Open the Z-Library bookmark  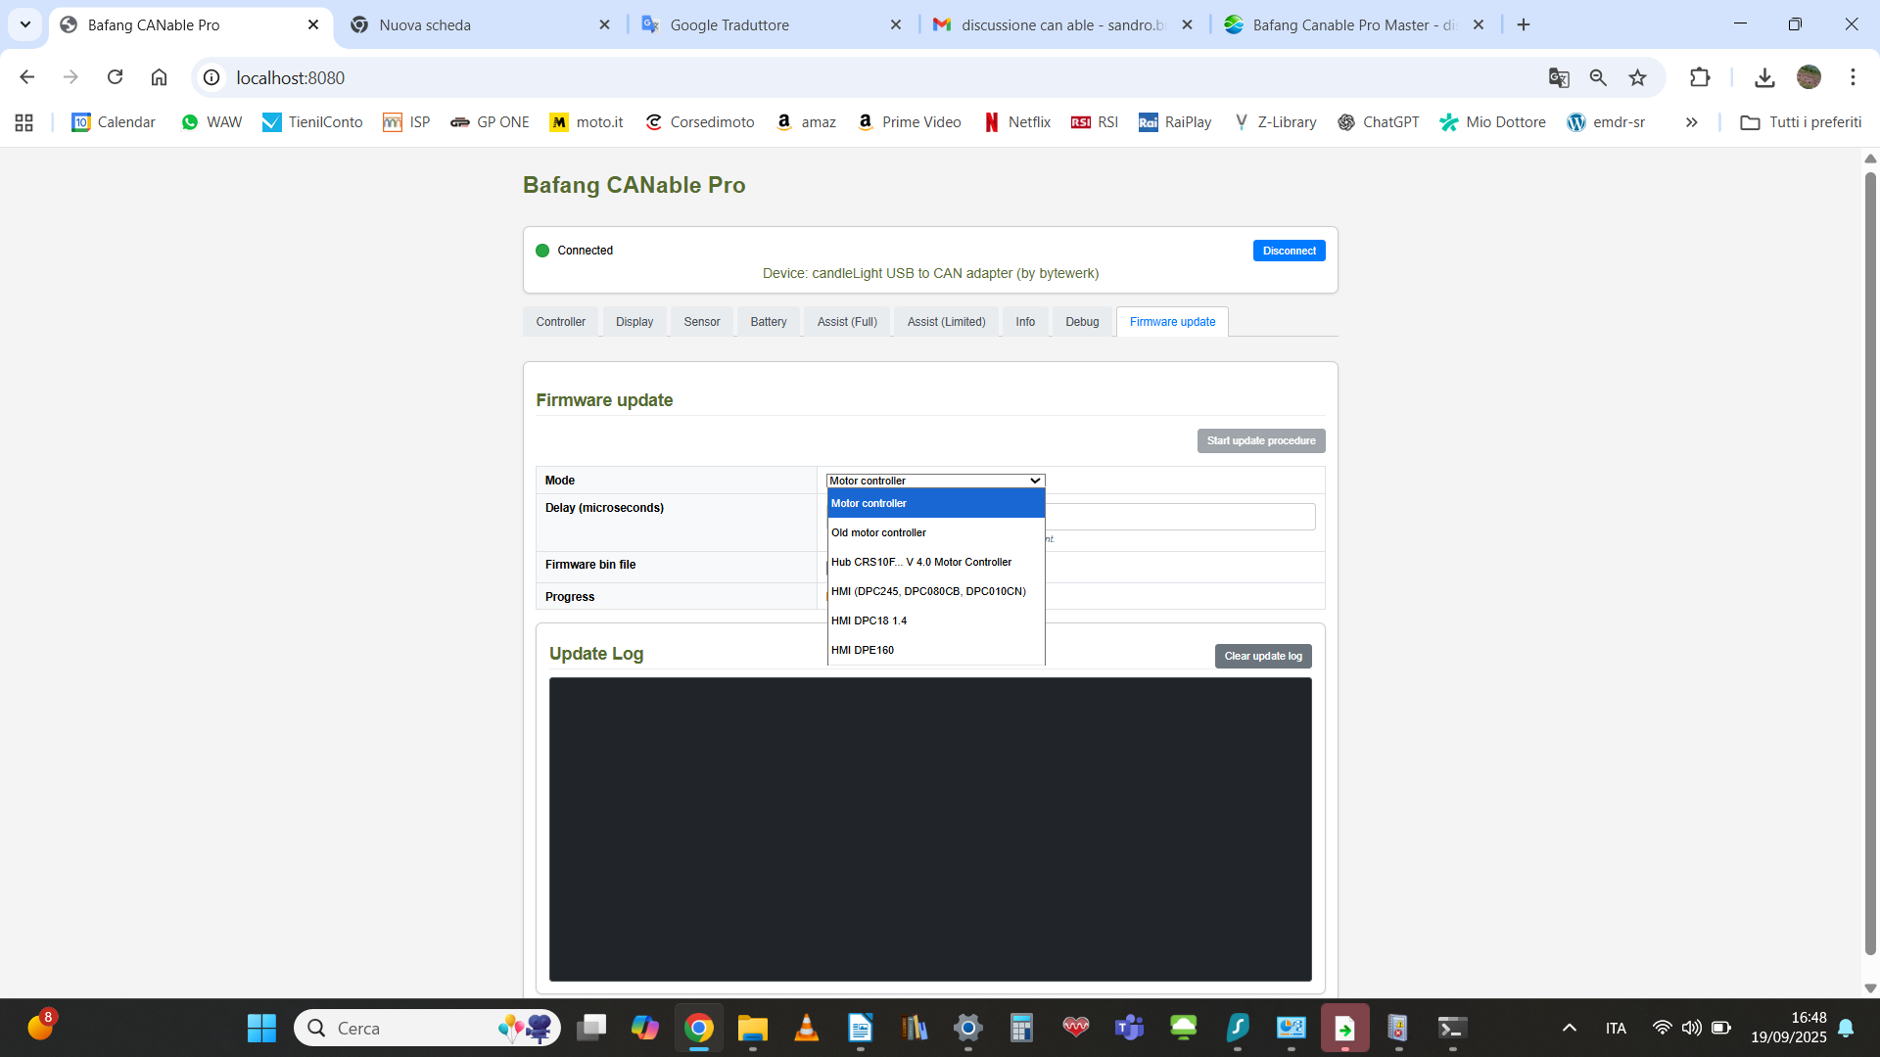click(1275, 122)
